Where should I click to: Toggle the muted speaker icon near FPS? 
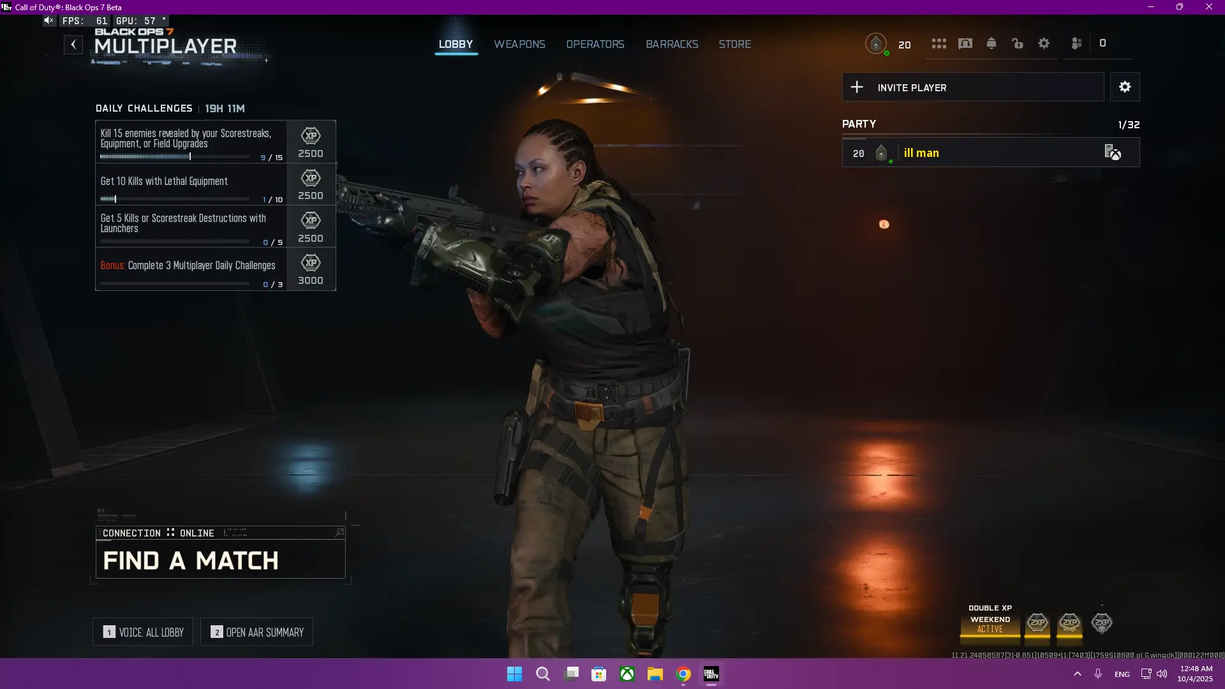(x=48, y=20)
